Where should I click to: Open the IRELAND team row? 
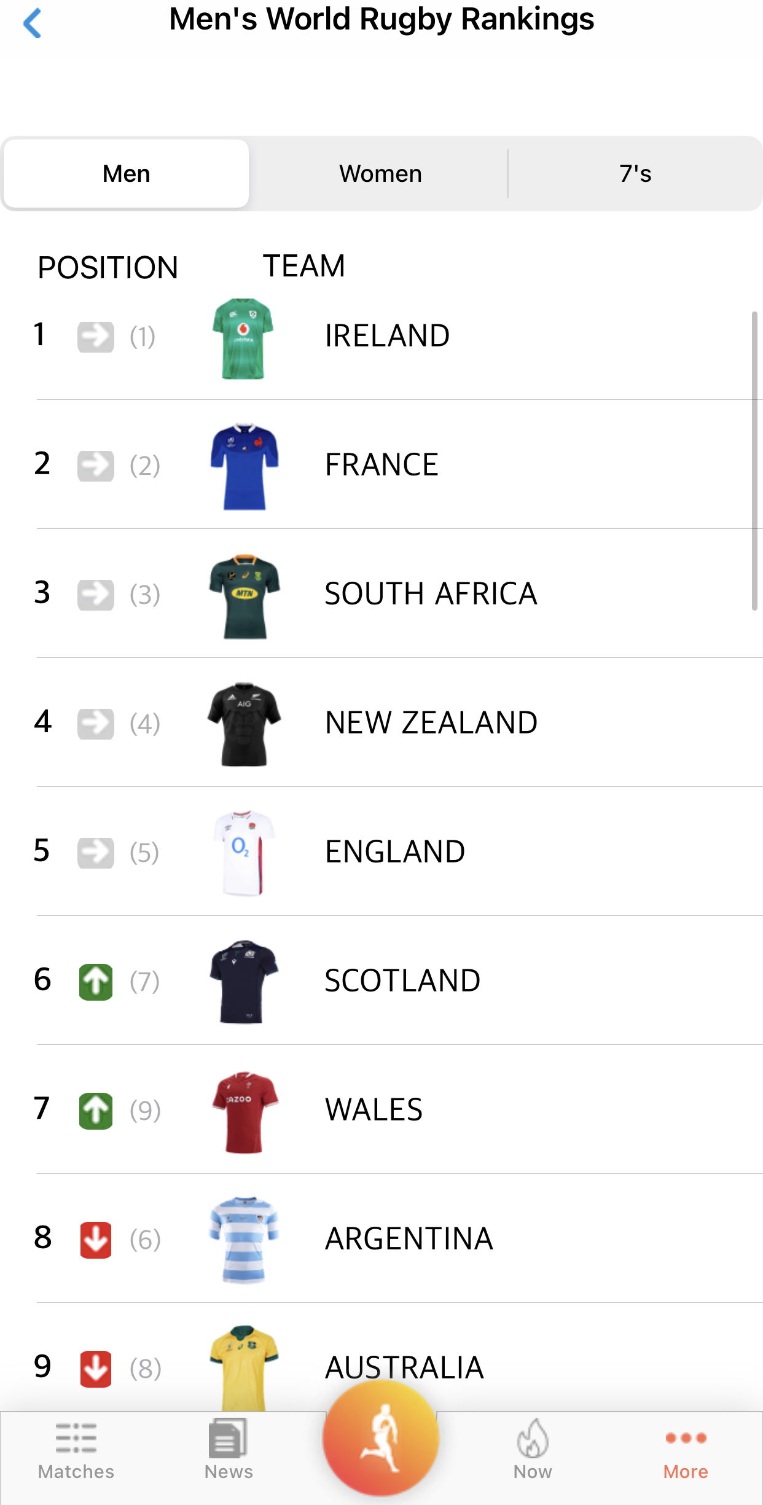[387, 336]
